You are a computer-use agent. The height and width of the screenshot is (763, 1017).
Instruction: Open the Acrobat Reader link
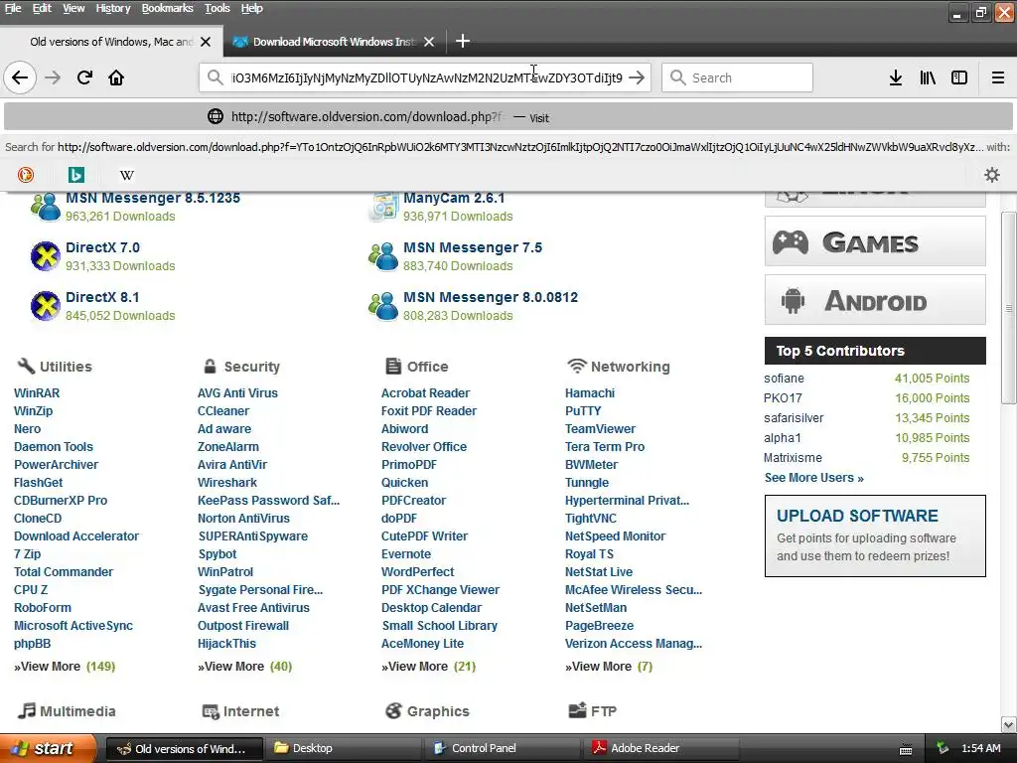[x=425, y=393]
